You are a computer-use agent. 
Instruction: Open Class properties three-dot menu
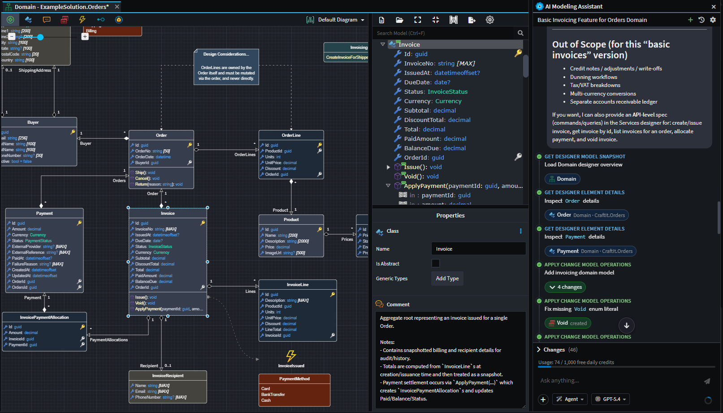click(x=520, y=231)
